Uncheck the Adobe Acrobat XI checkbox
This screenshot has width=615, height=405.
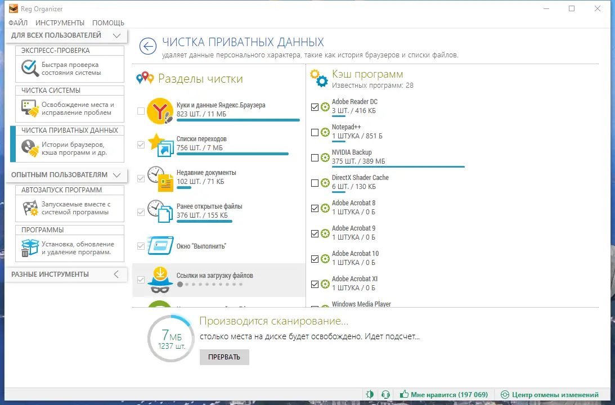pos(315,284)
